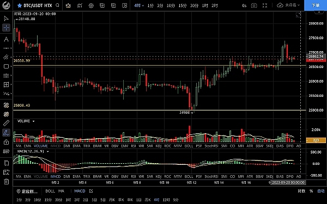Screen dimensions: 327x204
Task: Select the crosshair cursor tool
Action: pyautogui.click(x=6, y=28)
